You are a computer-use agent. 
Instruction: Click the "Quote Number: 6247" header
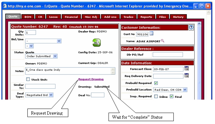point(29,26)
